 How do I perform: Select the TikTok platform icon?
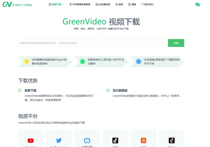(172, 140)
